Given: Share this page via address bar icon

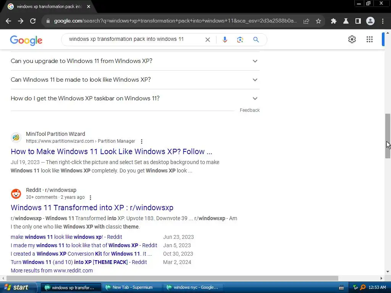Looking at the screenshot, I should (x=306, y=21).
